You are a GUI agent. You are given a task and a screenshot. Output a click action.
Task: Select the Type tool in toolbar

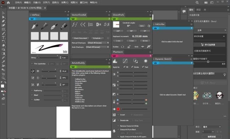click(x=3, y=37)
